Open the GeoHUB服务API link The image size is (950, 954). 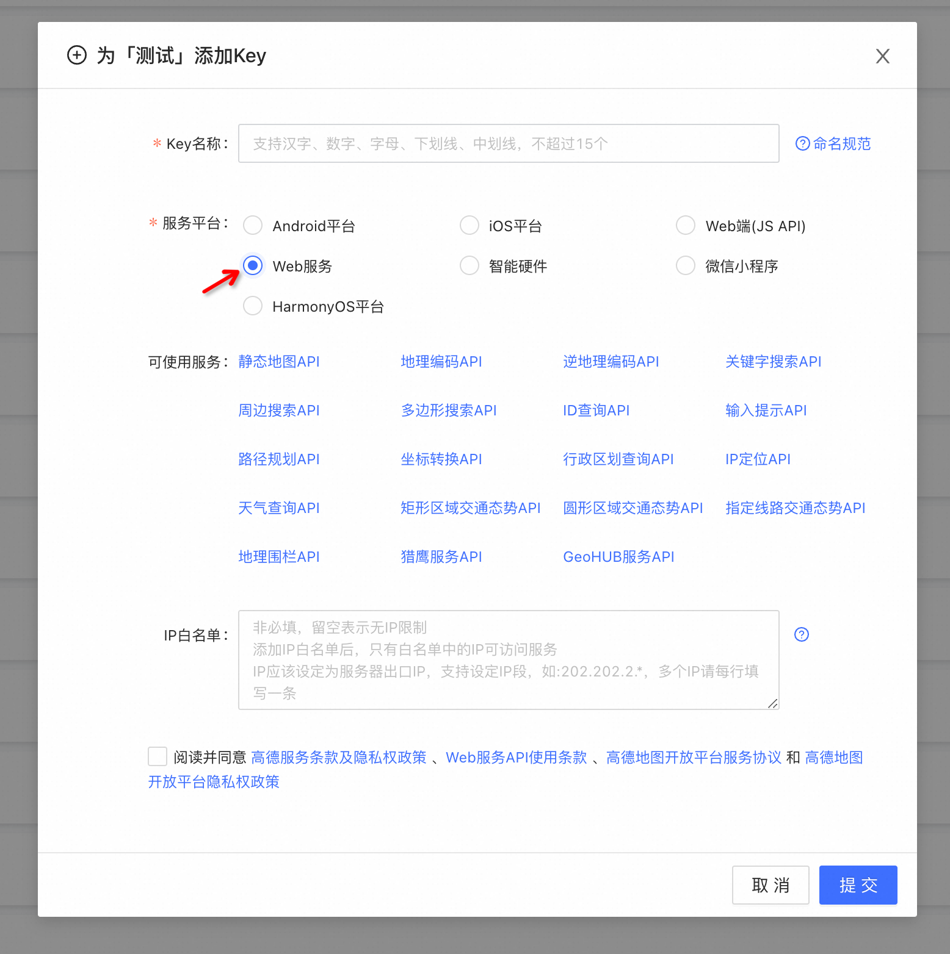point(618,556)
